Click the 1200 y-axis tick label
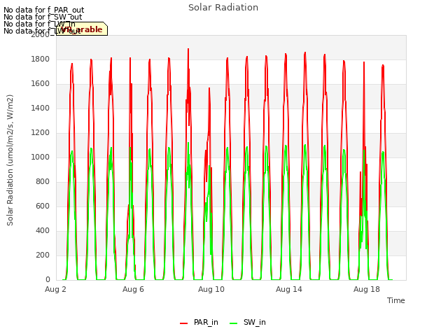This screenshot has height=336, width=448. pos(41,132)
